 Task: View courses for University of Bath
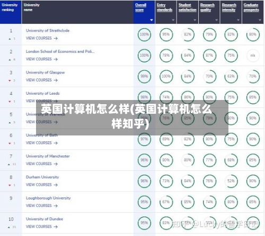coord(42,143)
